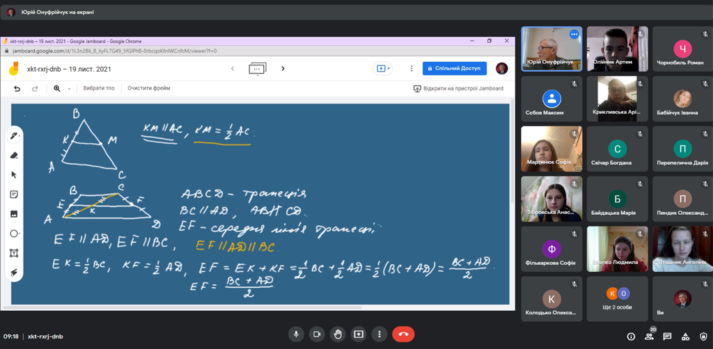Open options on Юрій Онуфрійчук tile
This screenshot has height=349, width=713.
574,34
